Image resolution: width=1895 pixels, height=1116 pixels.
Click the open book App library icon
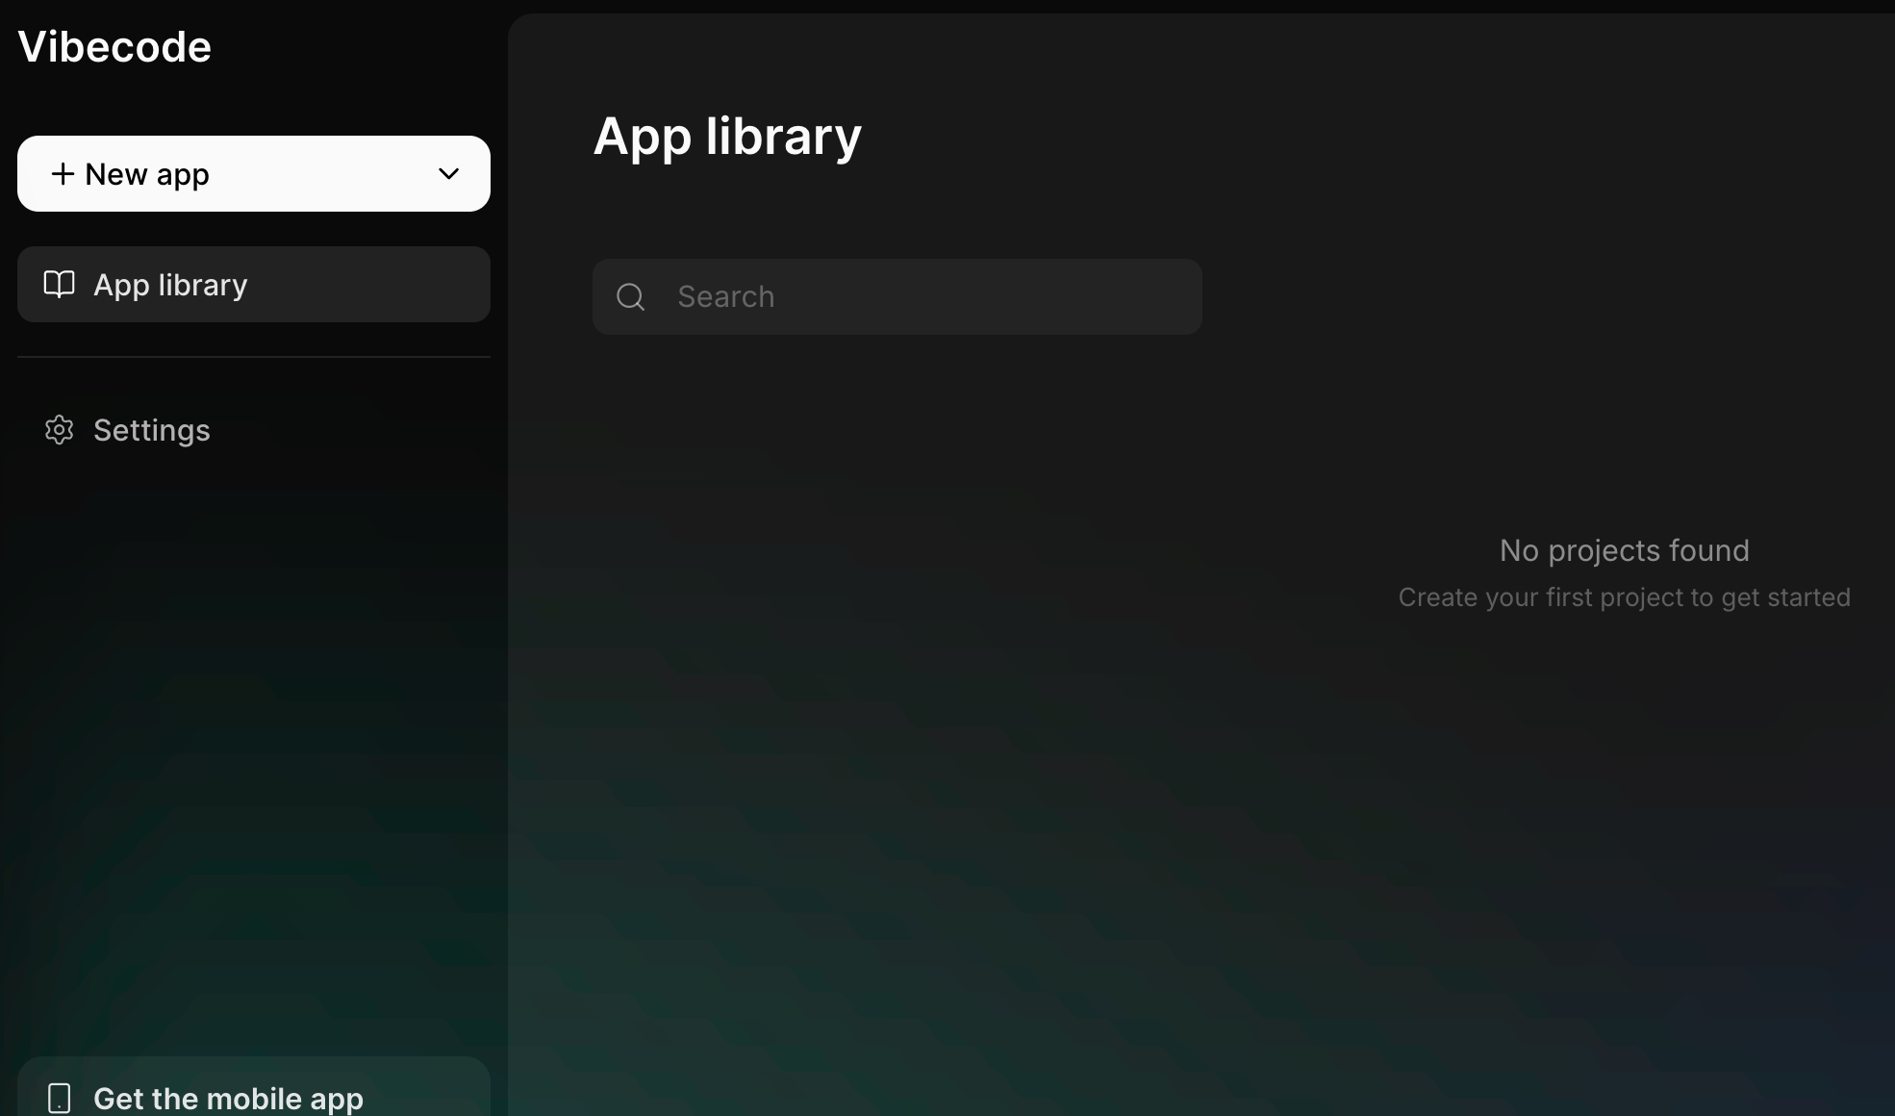click(59, 285)
